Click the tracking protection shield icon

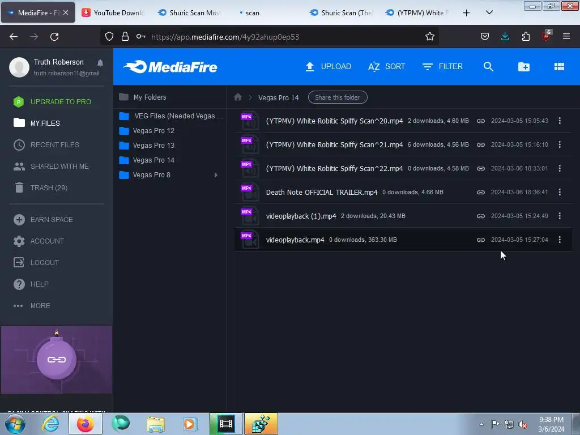[109, 37]
